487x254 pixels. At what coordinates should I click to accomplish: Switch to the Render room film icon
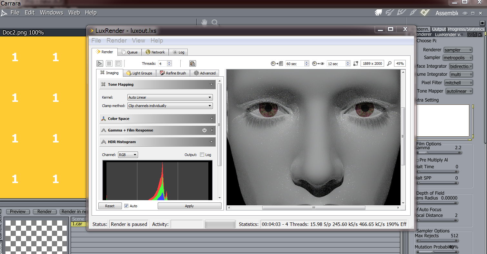pyautogui.click(x=425, y=13)
